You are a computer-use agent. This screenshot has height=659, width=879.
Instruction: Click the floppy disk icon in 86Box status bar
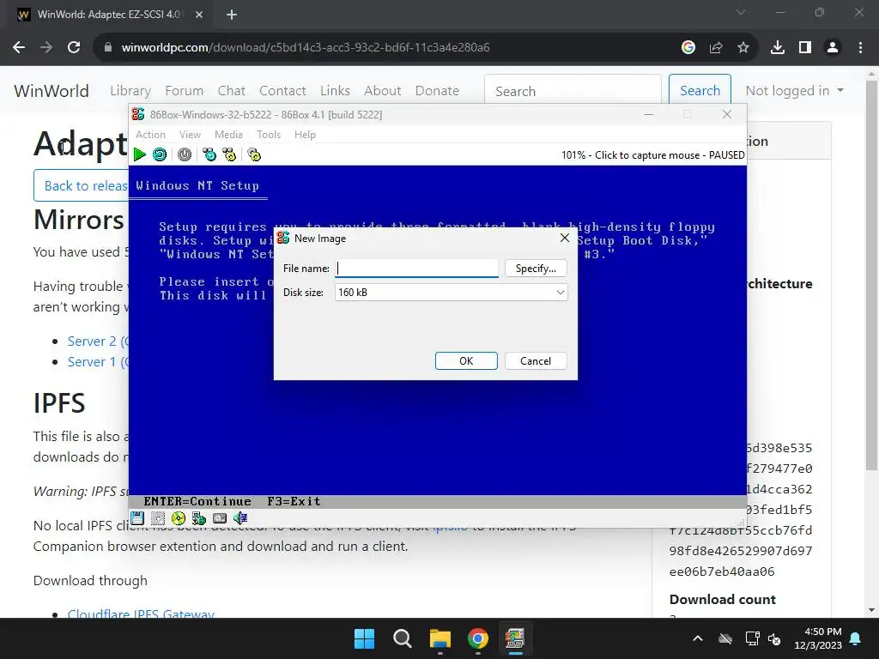(137, 518)
